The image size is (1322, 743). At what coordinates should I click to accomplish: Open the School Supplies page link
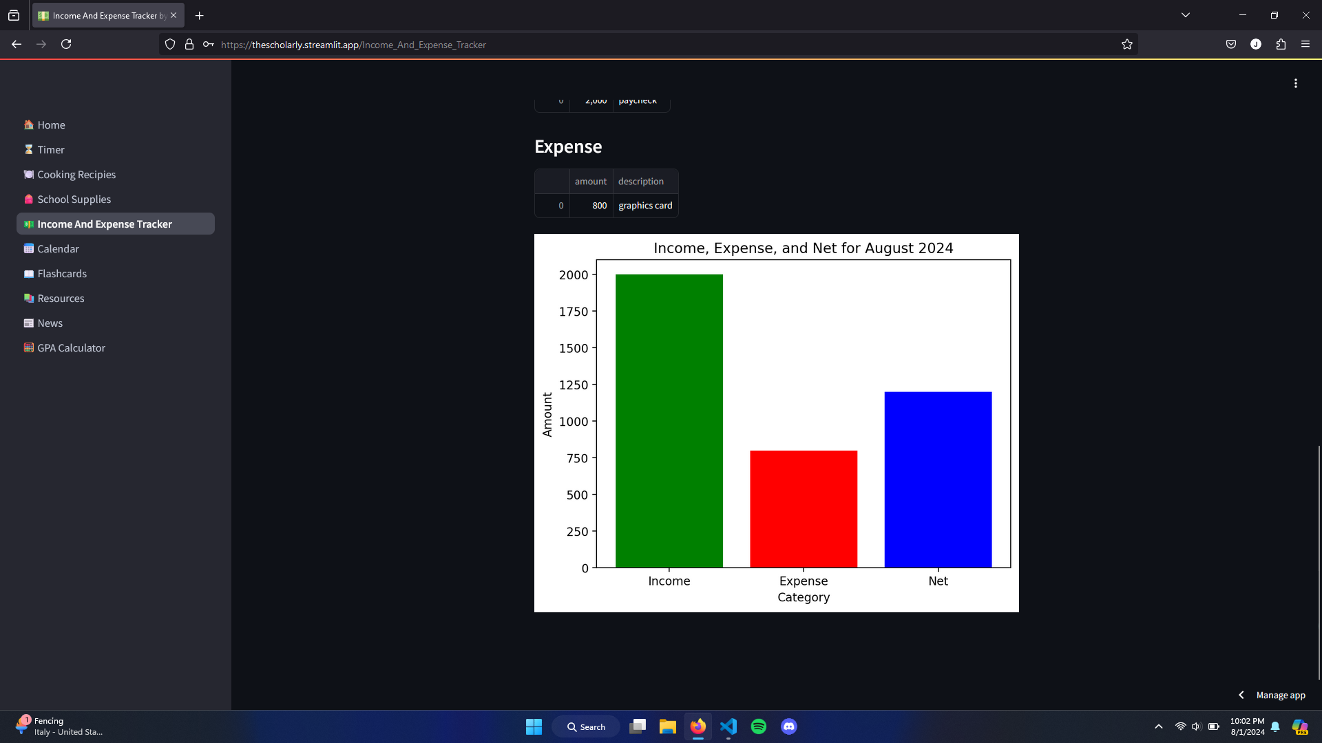click(74, 200)
